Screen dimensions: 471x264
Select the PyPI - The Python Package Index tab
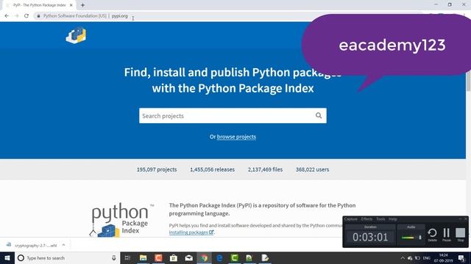[x=39, y=5]
